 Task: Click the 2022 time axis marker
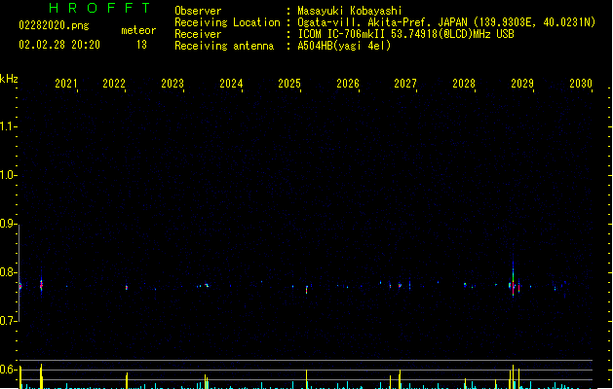(x=114, y=84)
